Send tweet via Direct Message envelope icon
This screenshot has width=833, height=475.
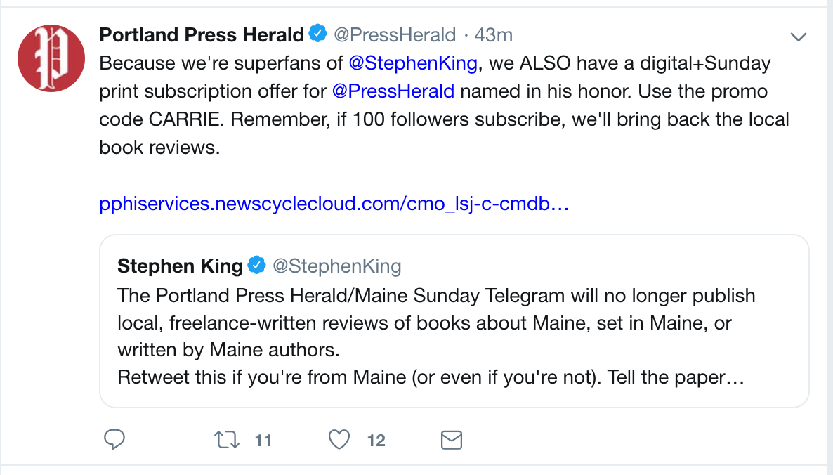(451, 440)
